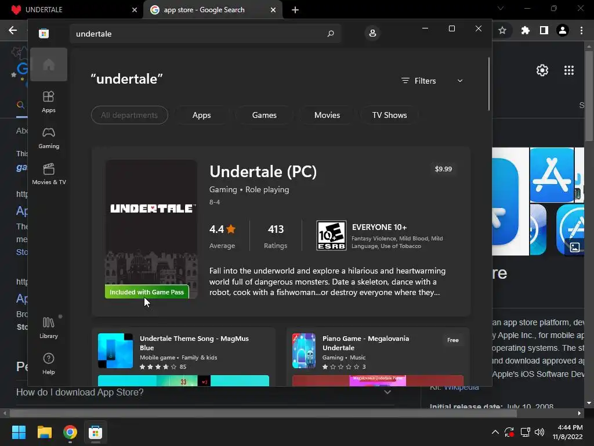The width and height of the screenshot is (594, 446).
Task: Select the Apps filter pill
Action: coord(201,115)
